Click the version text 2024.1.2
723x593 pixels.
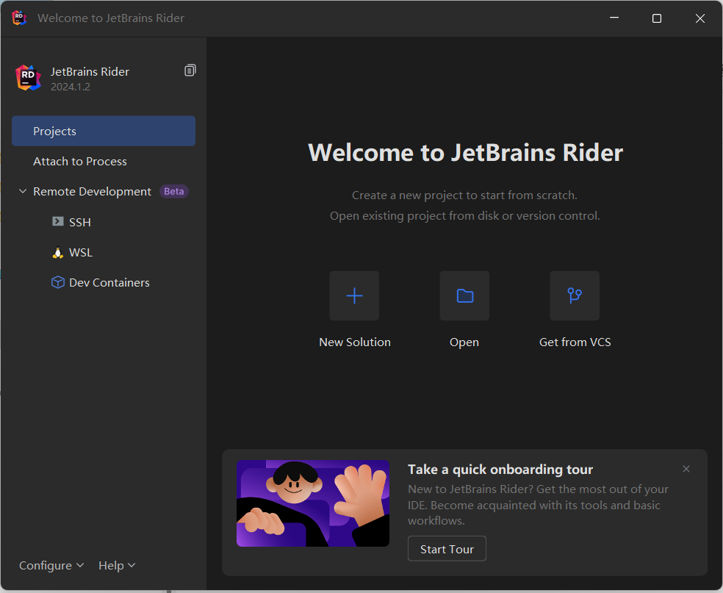click(71, 87)
